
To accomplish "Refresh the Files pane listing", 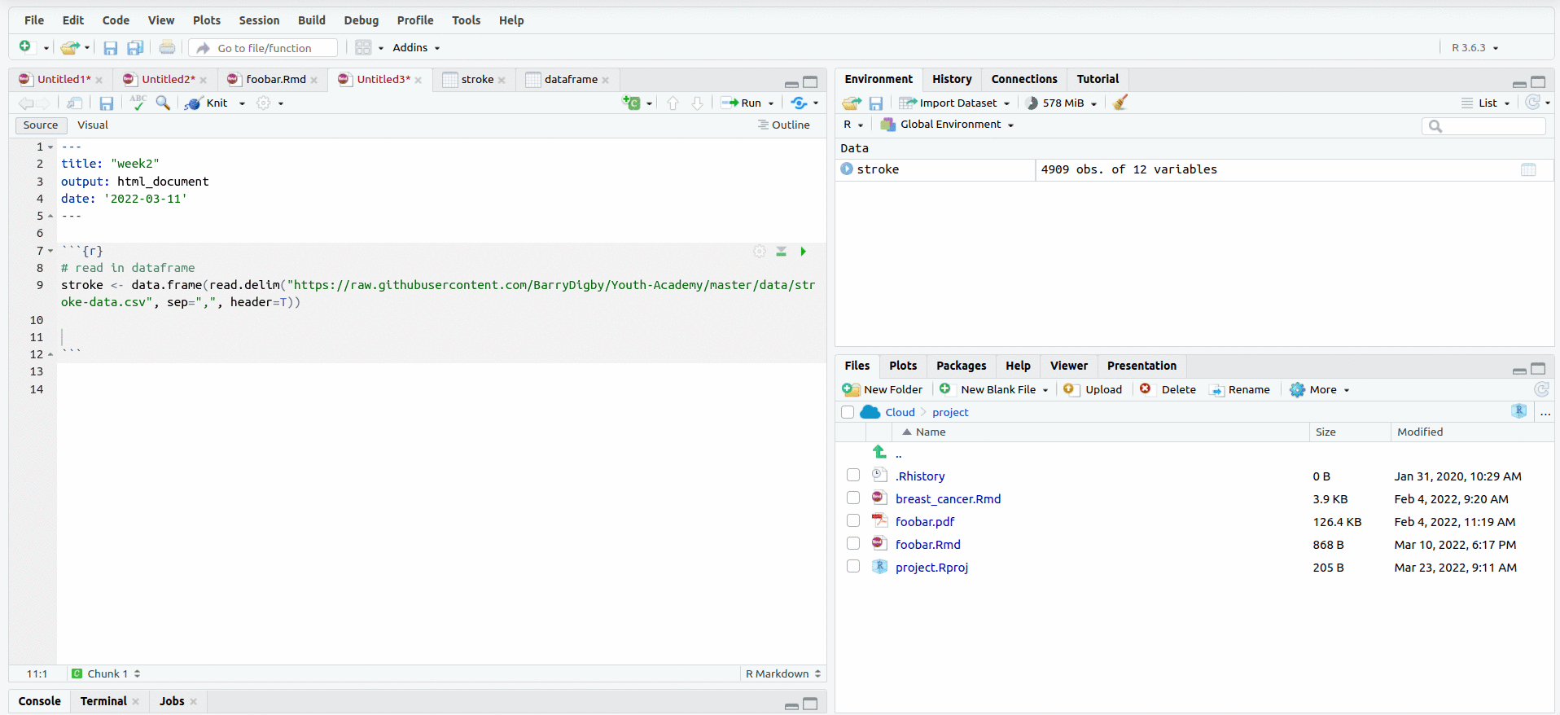I will point(1541,389).
